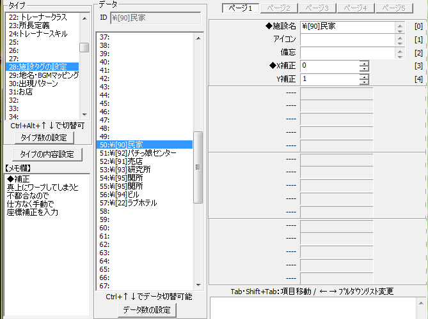Click the メモ欄 memo text area
This screenshot has width=428, height=319.
coord(47,244)
